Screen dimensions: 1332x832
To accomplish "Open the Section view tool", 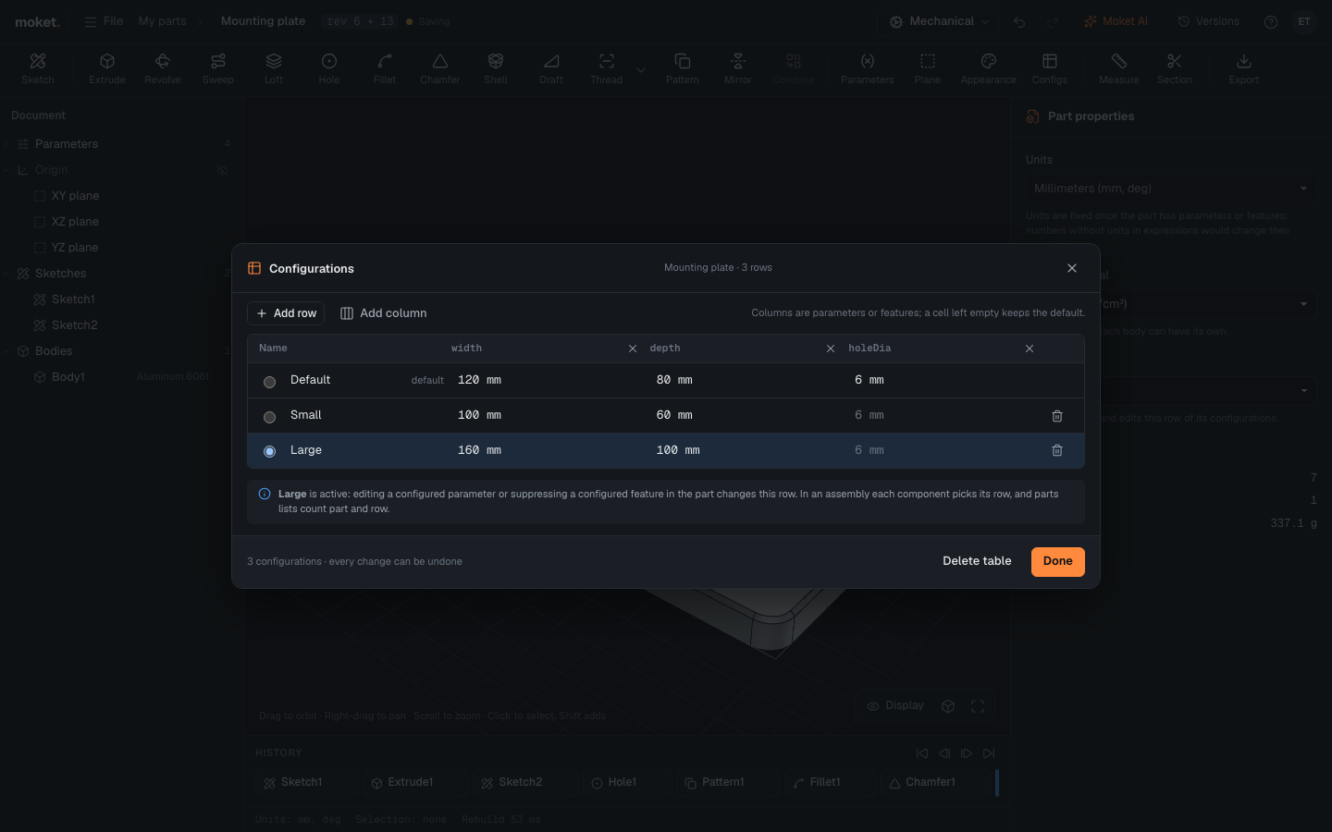I will pyautogui.click(x=1175, y=68).
